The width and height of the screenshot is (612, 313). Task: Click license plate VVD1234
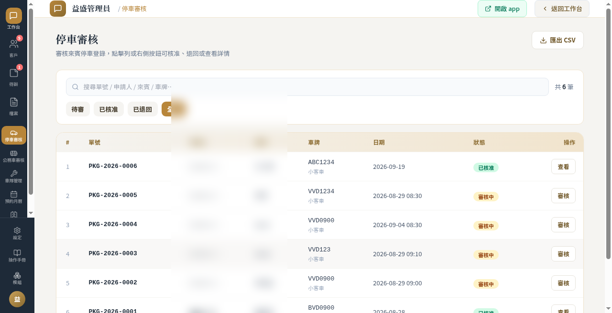(321, 191)
